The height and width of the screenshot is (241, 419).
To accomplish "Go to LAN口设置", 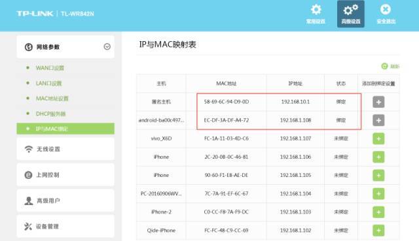I will pos(48,83).
